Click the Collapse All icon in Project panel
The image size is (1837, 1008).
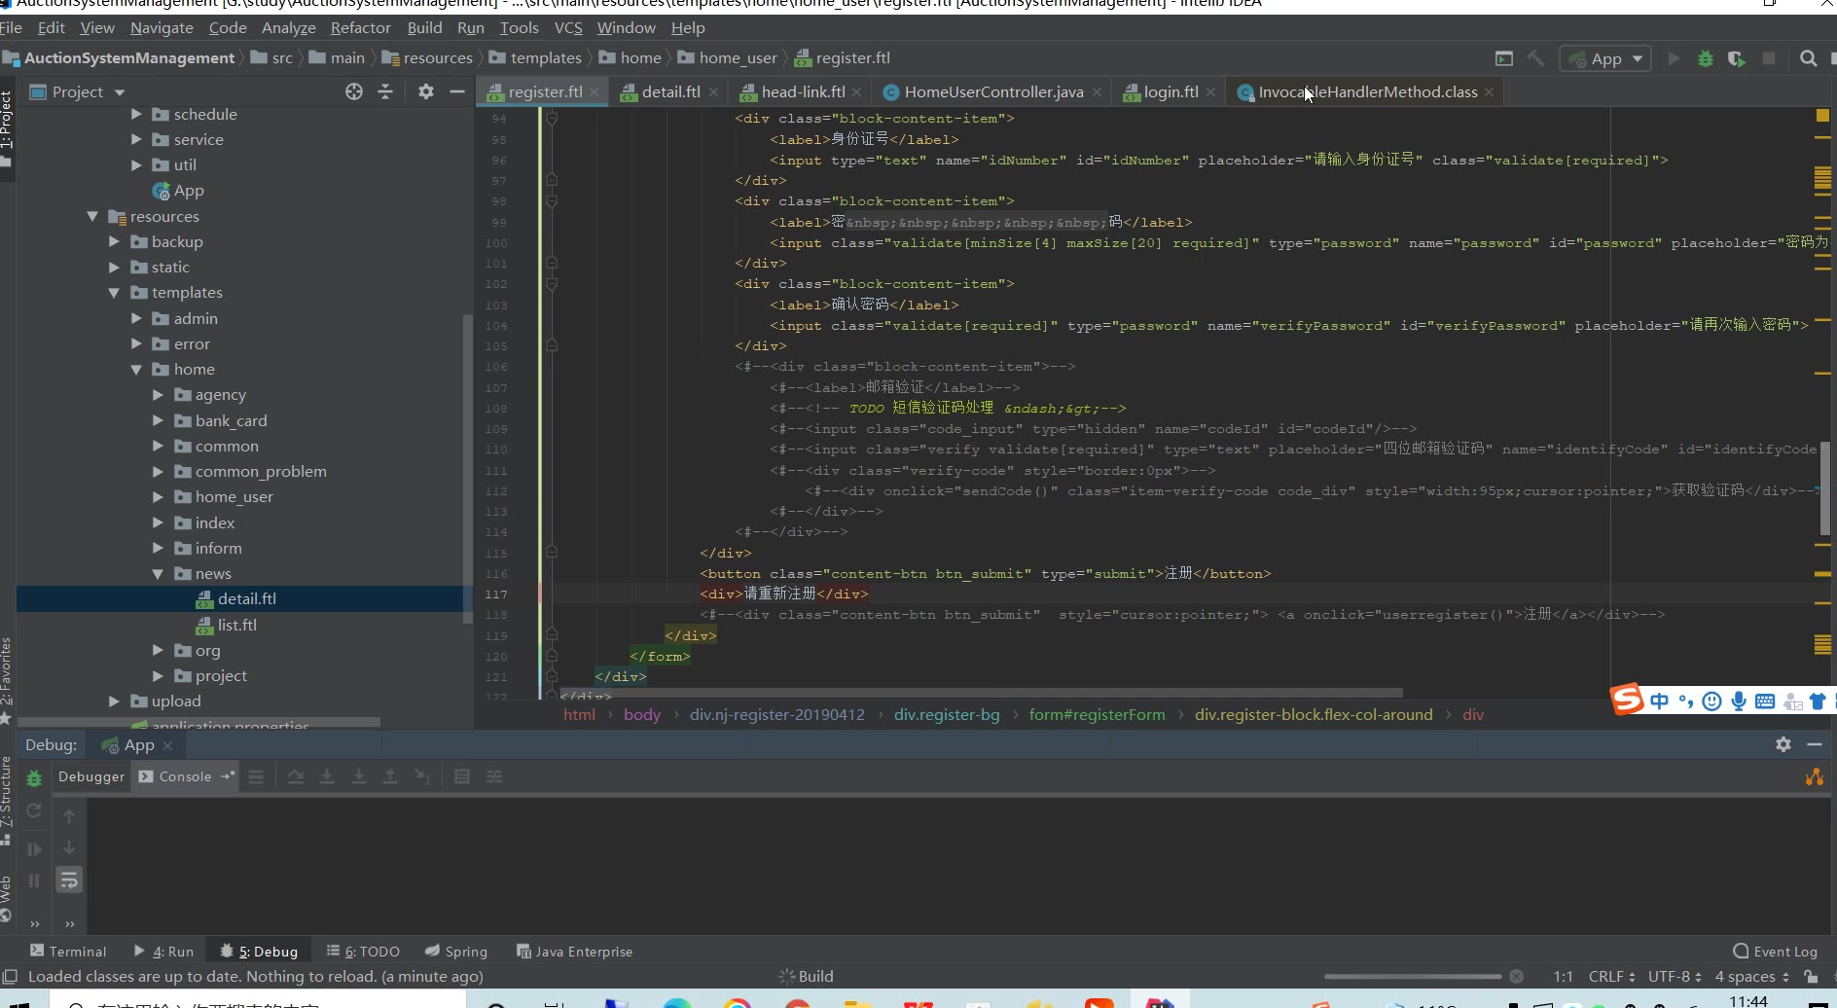385,91
